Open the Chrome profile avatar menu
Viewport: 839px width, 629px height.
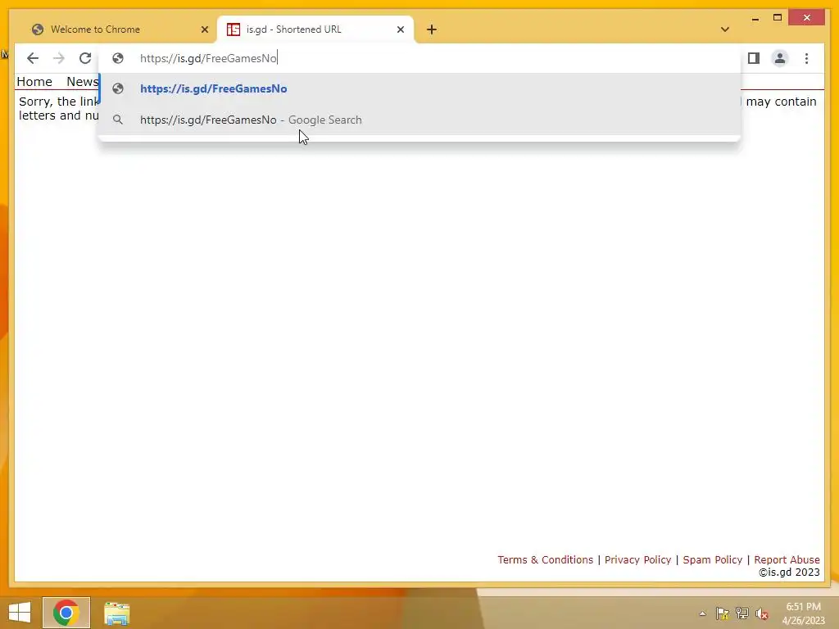pos(780,58)
